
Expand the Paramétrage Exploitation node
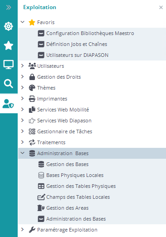[x=23, y=229]
